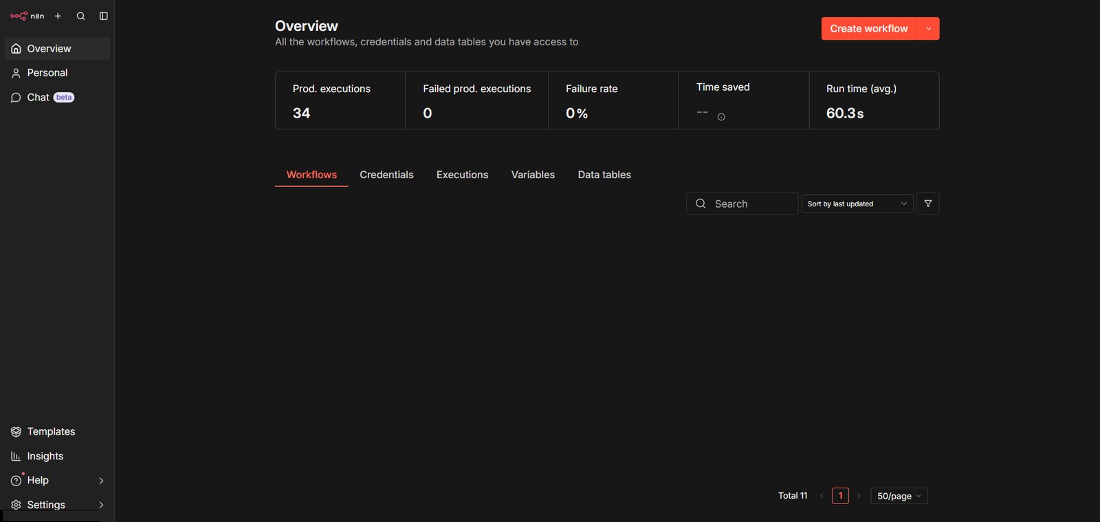Expand the Settings submenu chevron

pos(101,505)
